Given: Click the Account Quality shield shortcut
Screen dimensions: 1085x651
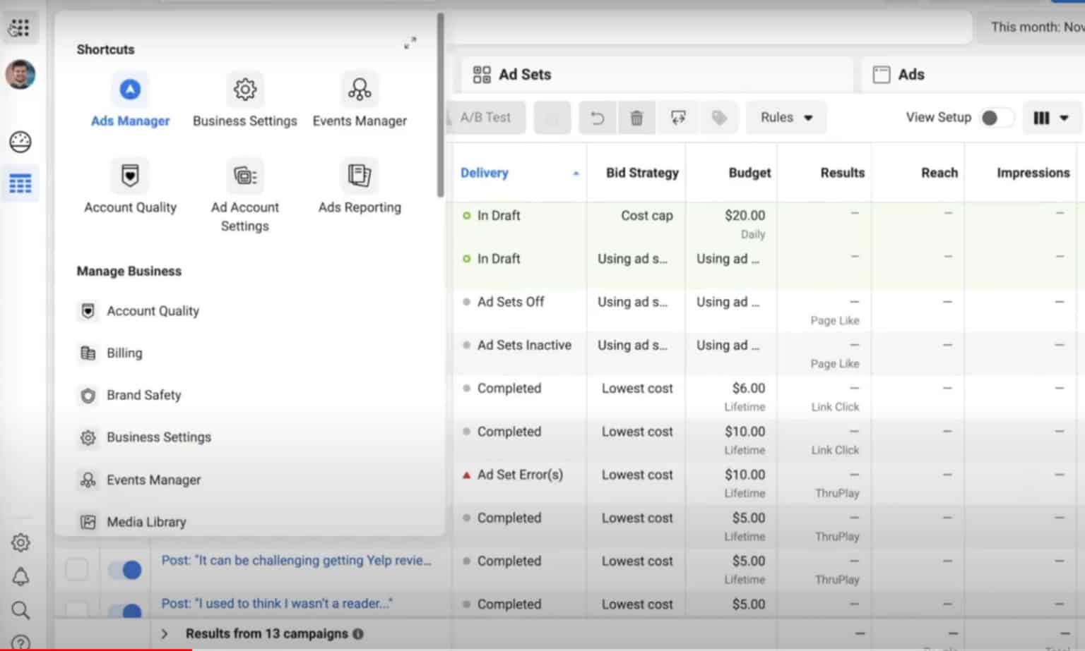Looking at the screenshot, I should [130, 176].
